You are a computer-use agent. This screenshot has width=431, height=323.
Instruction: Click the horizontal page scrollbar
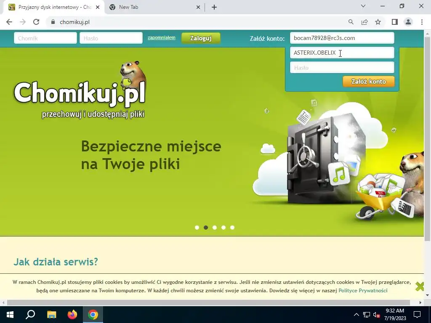[208, 302]
